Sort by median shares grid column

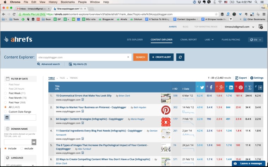pos(258,87)
